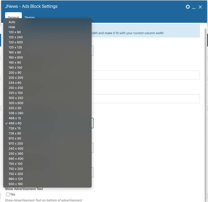Close the Ads Block Settings panel
208x202 pixels.
click(x=200, y=7)
